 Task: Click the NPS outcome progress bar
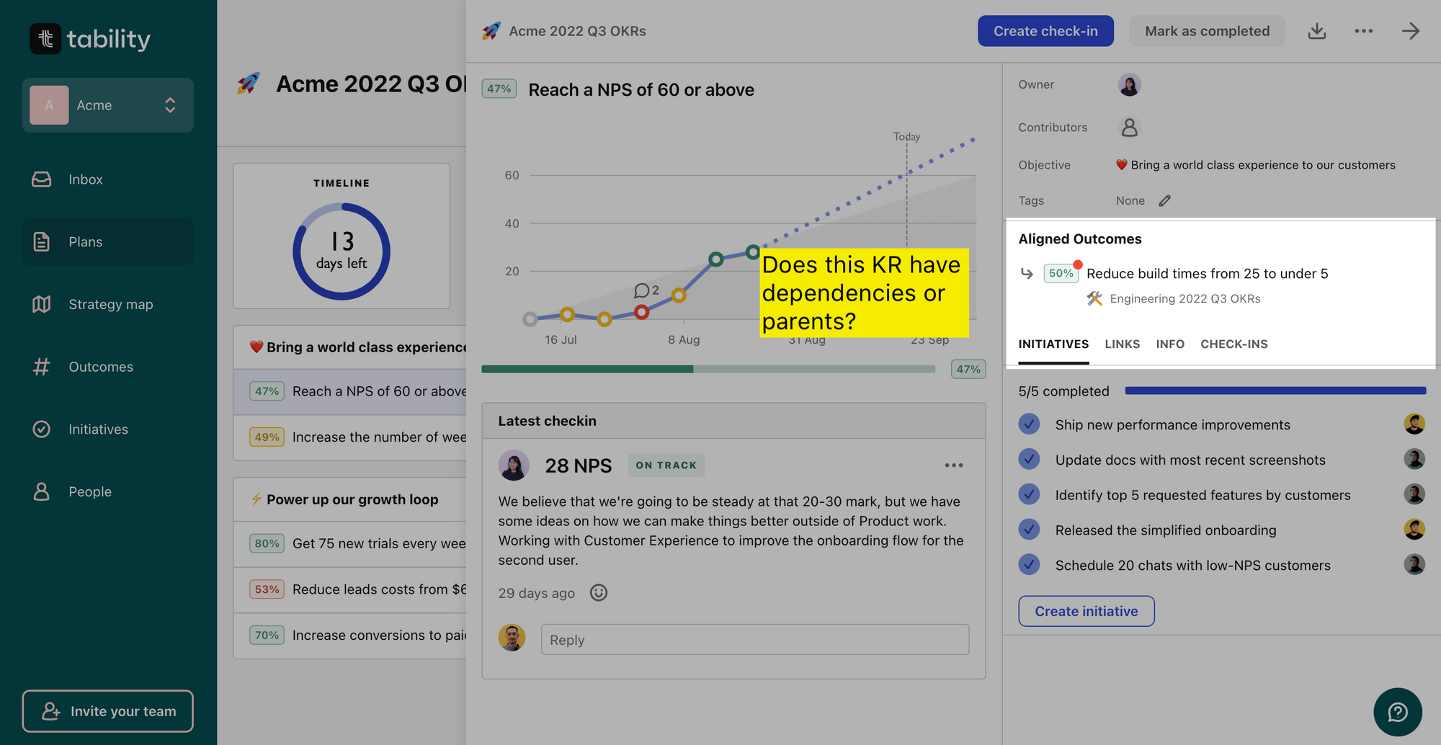pos(708,369)
